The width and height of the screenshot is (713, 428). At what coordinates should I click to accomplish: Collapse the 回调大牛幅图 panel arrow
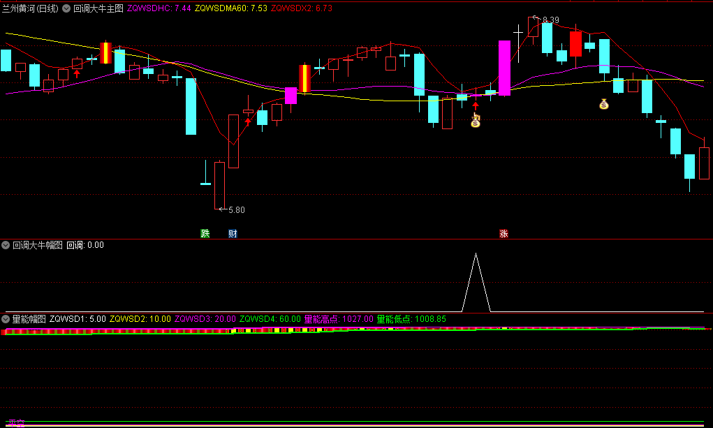tap(6, 245)
